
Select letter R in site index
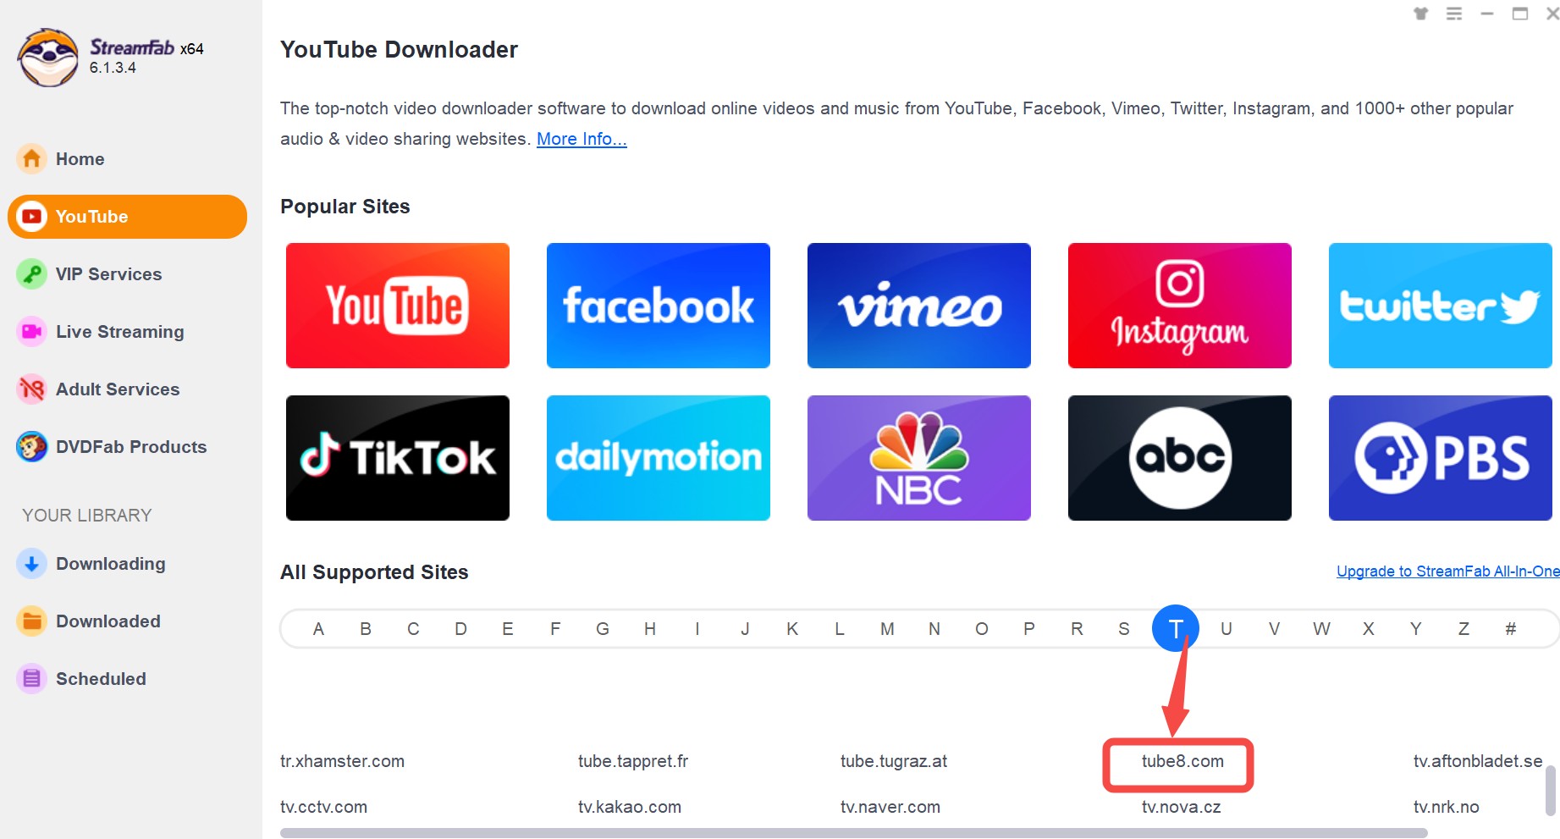1077,629
